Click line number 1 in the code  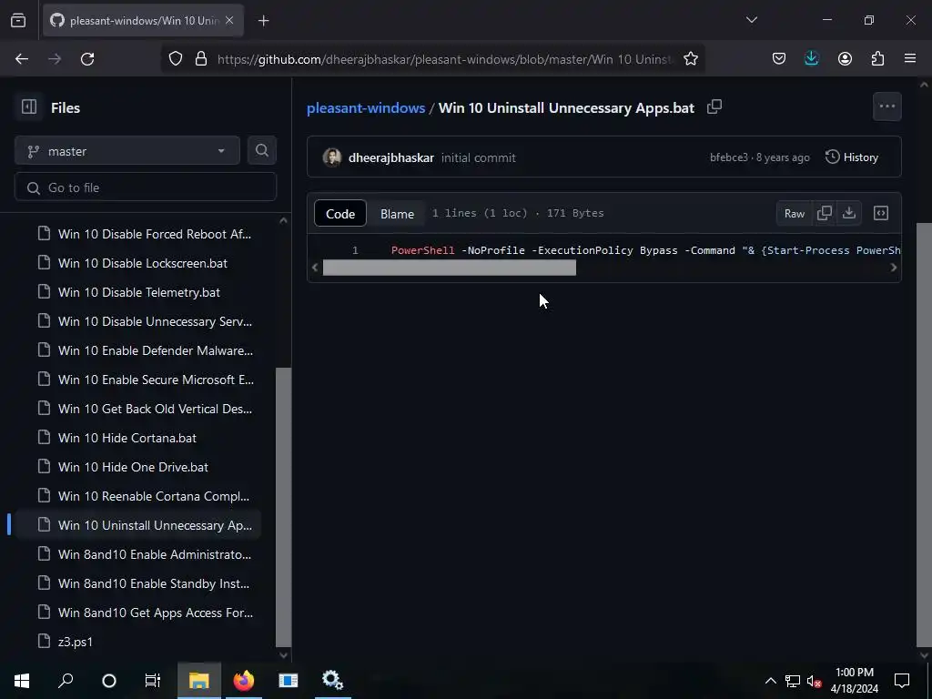[x=355, y=250]
